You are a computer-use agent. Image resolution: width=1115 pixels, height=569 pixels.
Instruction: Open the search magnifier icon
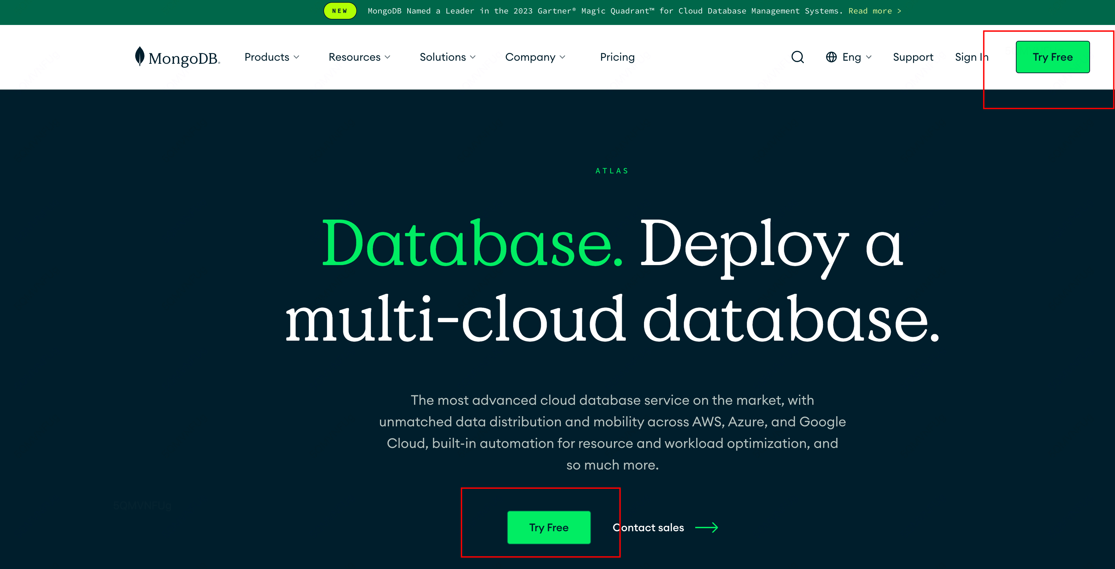pyautogui.click(x=798, y=57)
